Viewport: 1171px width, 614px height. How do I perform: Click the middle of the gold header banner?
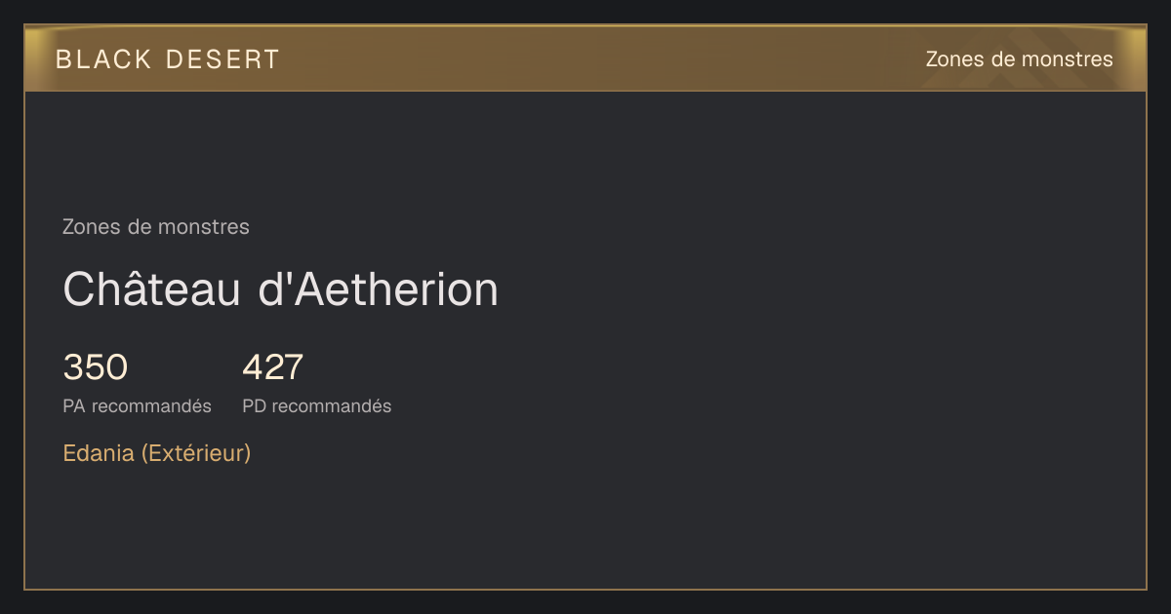click(585, 58)
